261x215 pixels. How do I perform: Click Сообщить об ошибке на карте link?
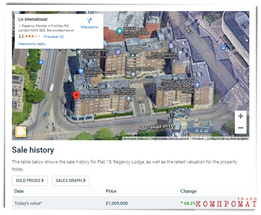coord(227,139)
